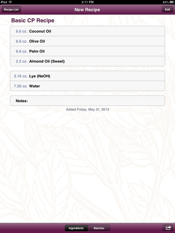The height and width of the screenshot is (233, 175).
Task: Tap the Notes field
Action: [87, 101]
